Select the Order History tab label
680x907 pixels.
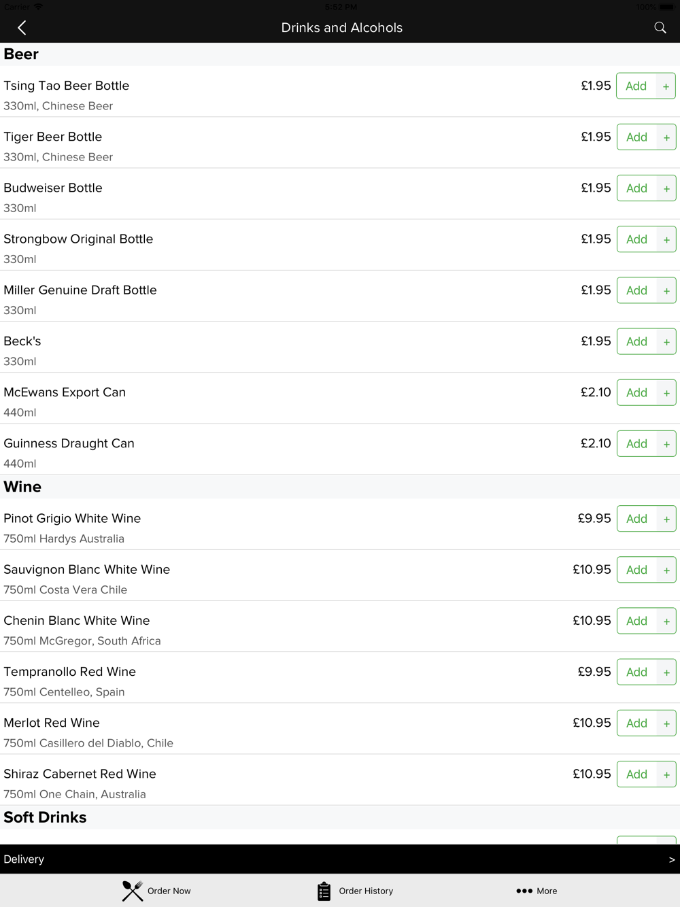click(366, 891)
